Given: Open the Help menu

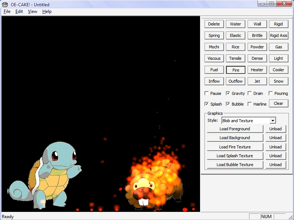Looking at the screenshot, I should 47,11.
